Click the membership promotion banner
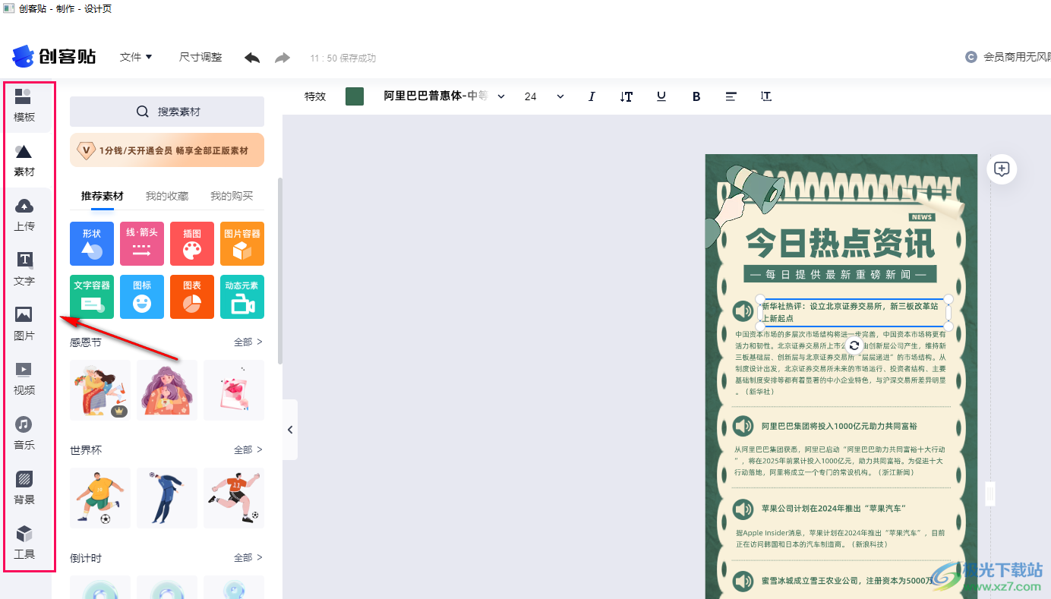Screen dimensions: 1051x599 coord(167,150)
